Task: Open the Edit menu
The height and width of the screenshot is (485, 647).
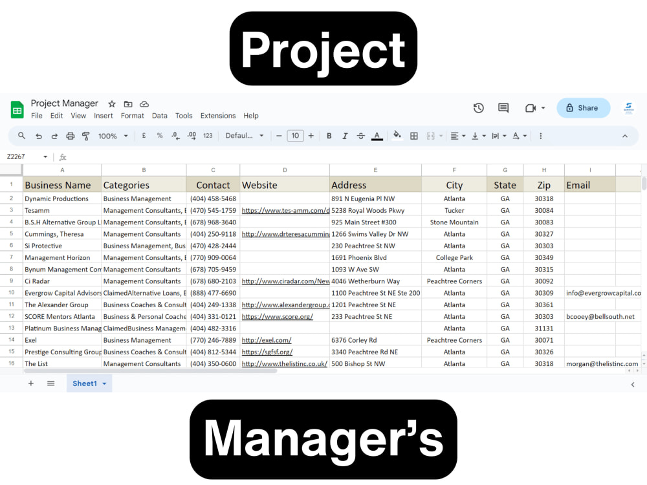Action: pyautogui.click(x=56, y=116)
